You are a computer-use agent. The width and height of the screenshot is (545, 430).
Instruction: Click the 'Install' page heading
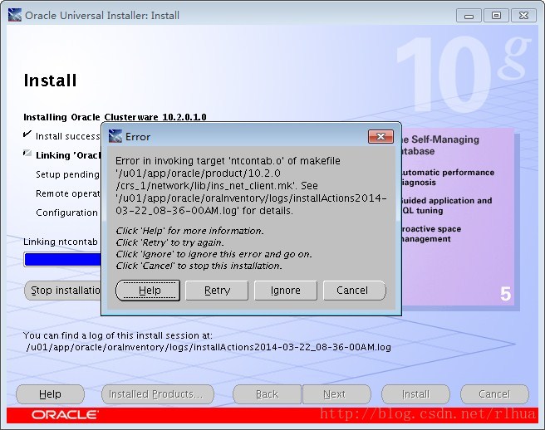click(x=50, y=81)
